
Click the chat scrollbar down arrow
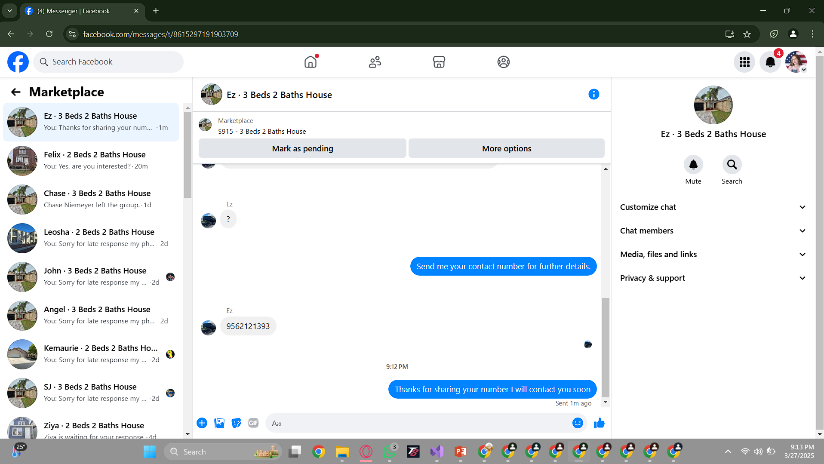pyautogui.click(x=606, y=402)
